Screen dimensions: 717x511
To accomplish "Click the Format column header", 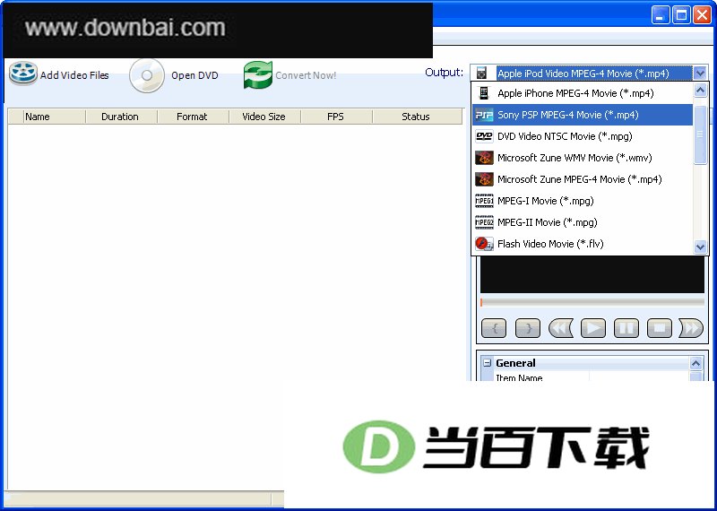I will pos(192,117).
